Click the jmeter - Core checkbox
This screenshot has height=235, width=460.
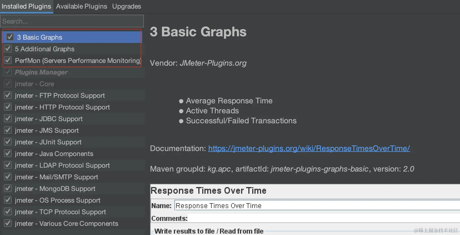click(8, 83)
